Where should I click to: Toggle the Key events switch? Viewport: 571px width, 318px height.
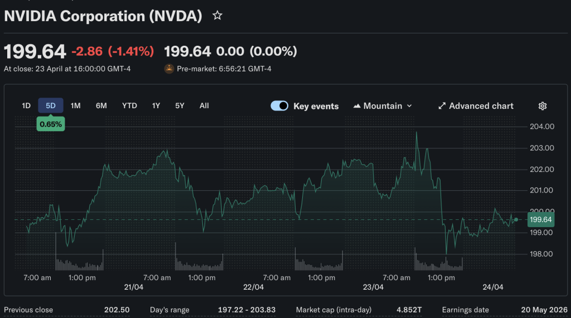[x=279, y=106]
